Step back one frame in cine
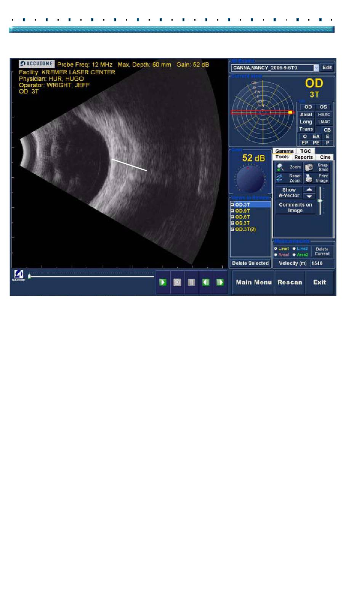This screenshot has width=362, height=592. [x=206, y=282]
